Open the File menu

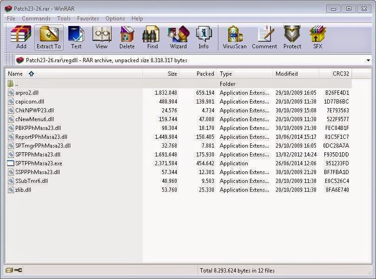pyautogui.click(x=11, y=19)
